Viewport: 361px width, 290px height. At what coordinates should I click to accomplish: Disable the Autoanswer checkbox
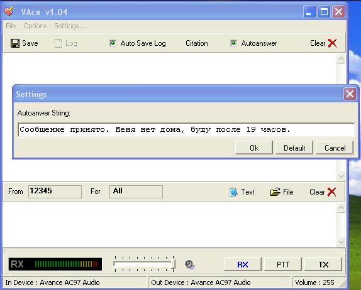pos(233,43)
